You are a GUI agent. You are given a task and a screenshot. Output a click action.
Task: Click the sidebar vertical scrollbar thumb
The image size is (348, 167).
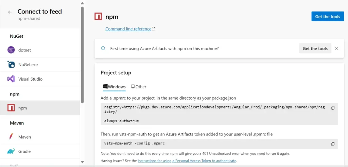pos(82,55)
